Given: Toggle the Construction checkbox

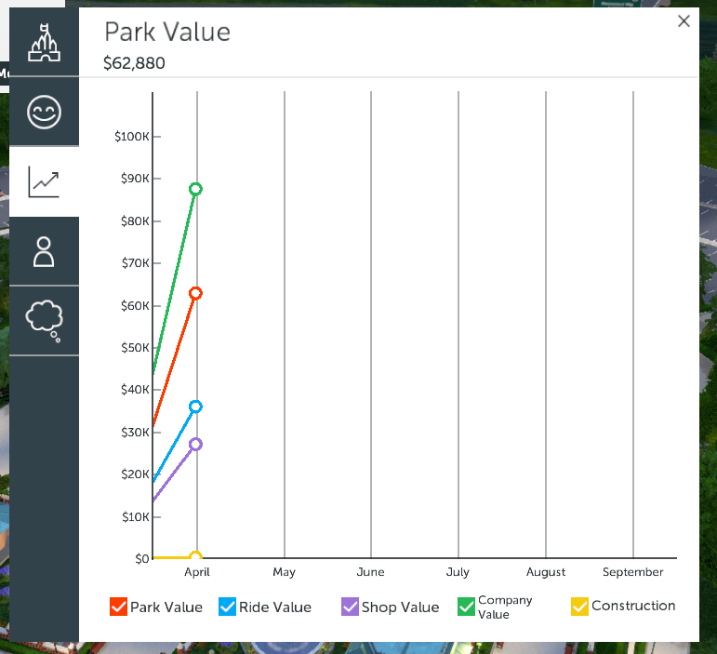Looking at the screenshot, I should tap(580, 607).
